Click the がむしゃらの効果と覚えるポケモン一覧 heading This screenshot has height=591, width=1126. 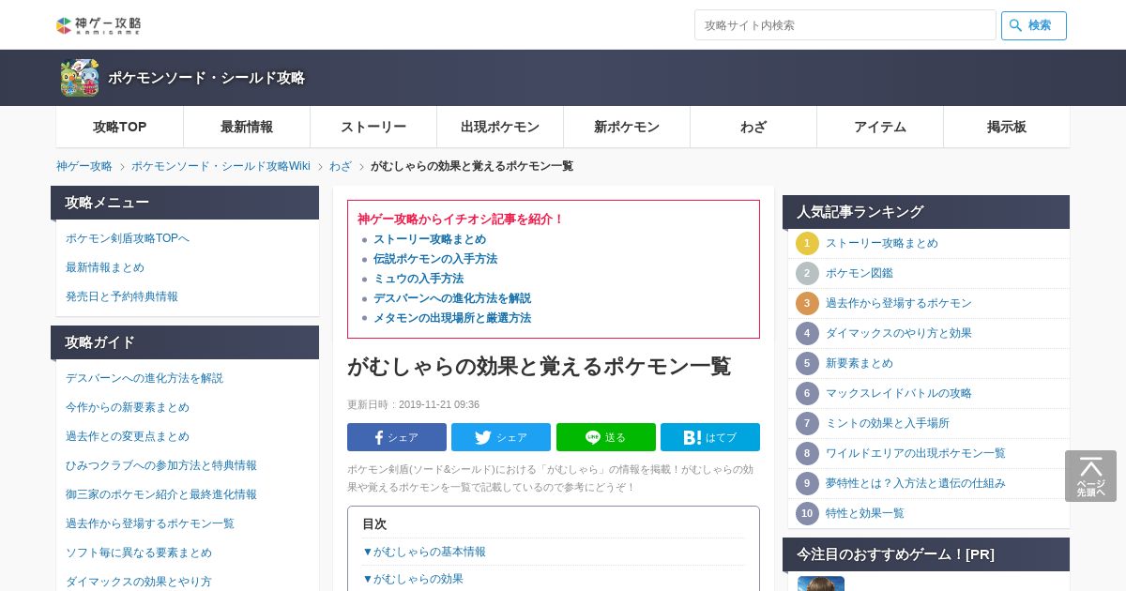tap(540, 366)
